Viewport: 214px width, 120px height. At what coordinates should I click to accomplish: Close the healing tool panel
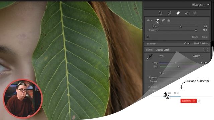click(x=205, y=37)
